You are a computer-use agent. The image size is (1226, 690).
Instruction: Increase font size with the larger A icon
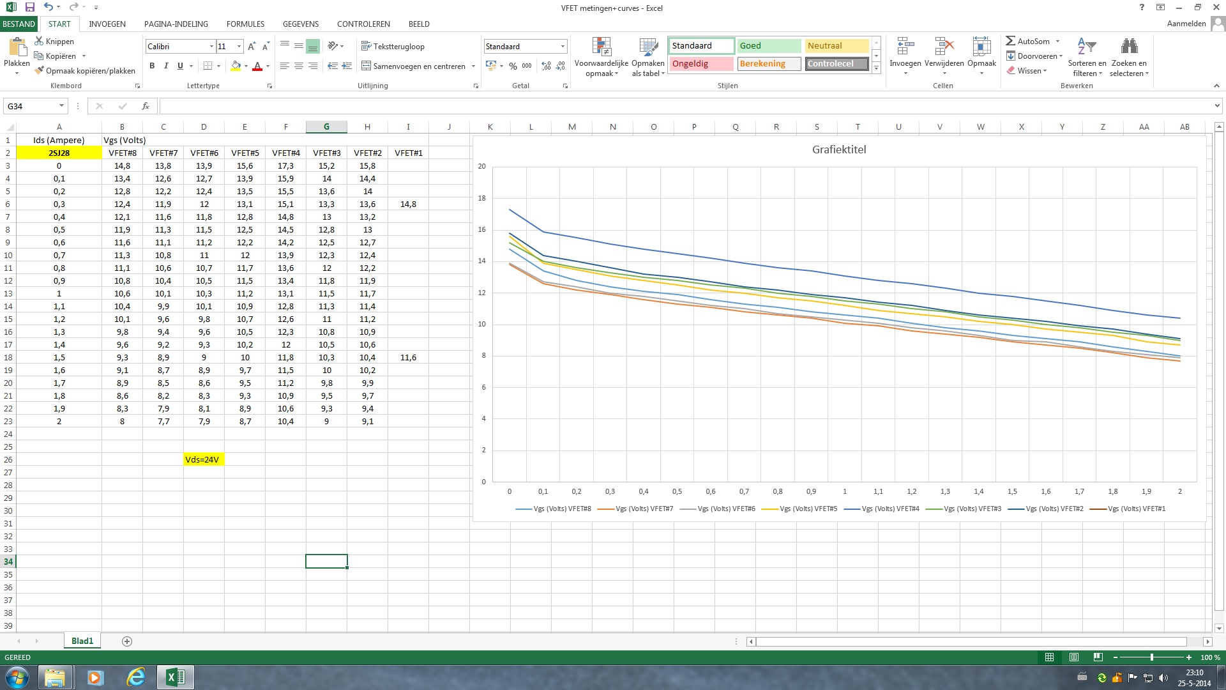pos(252,46)
